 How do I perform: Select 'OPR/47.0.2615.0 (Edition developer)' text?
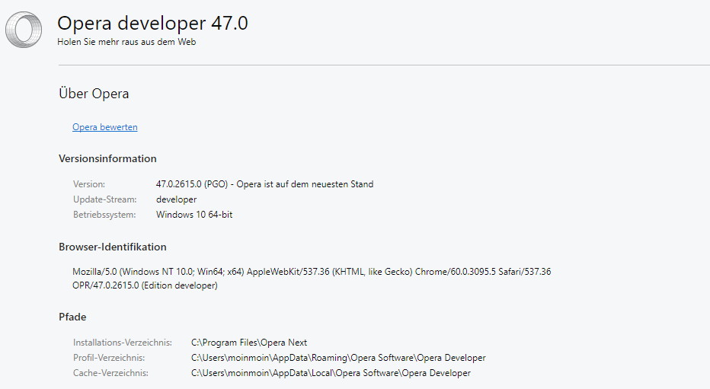(145, 285)
